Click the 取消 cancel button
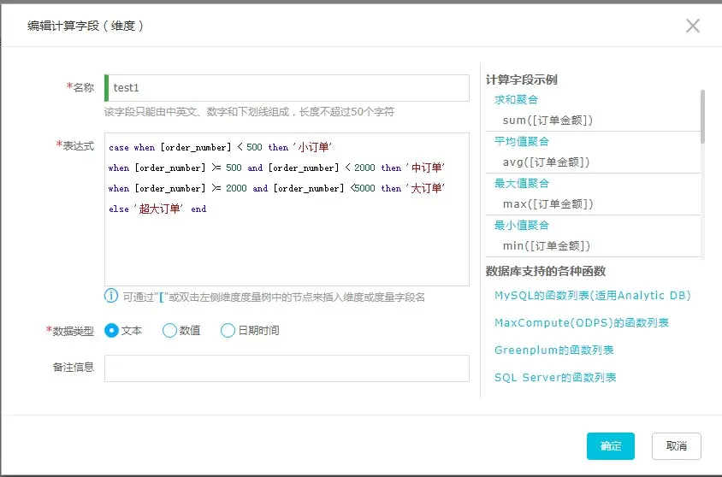Viewport: 722px width, 477px height. (x=677, y=445)
